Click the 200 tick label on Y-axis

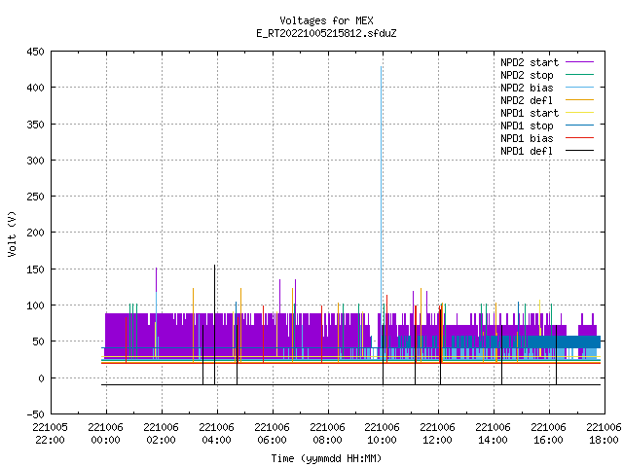coord(35,233)
